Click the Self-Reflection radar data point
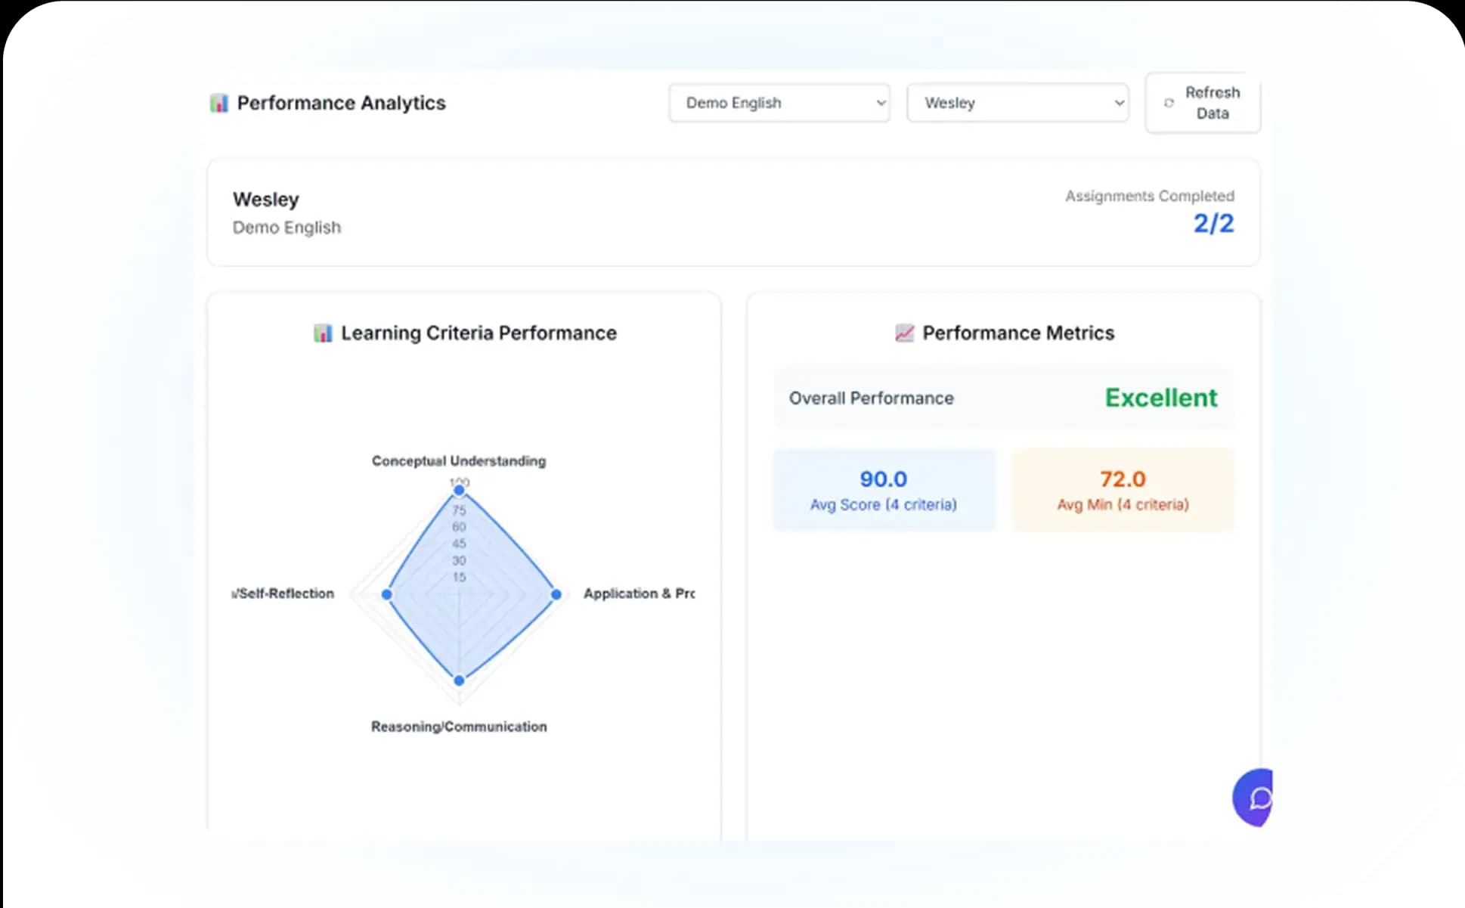The image size is (1465, 908). click(387, 594)
